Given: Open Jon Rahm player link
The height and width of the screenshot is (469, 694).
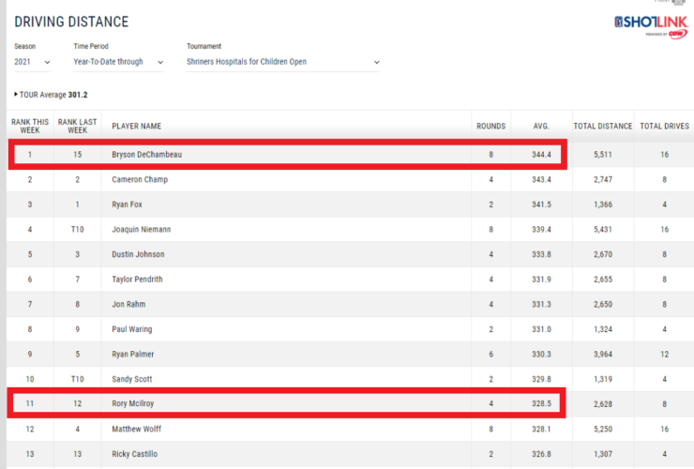Looking at the screenshot, I should pos(128,304).
